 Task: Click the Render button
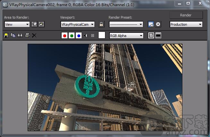(186, 15)
